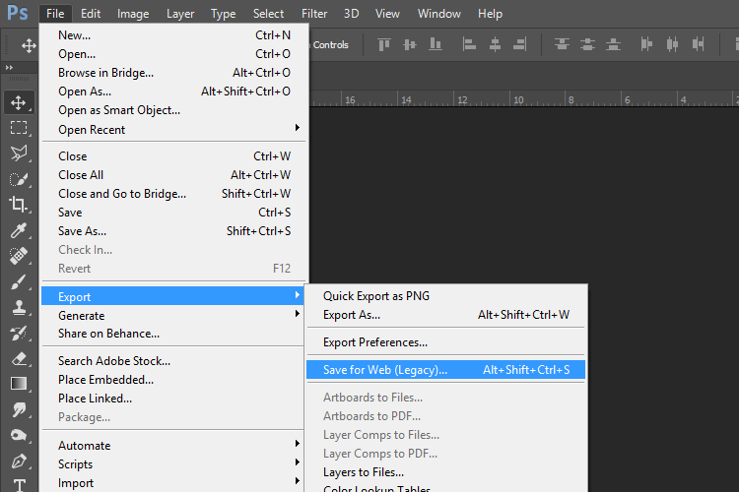
Task: Click Distribute Vertical Centers icon
Action: (x=587, y=44)
